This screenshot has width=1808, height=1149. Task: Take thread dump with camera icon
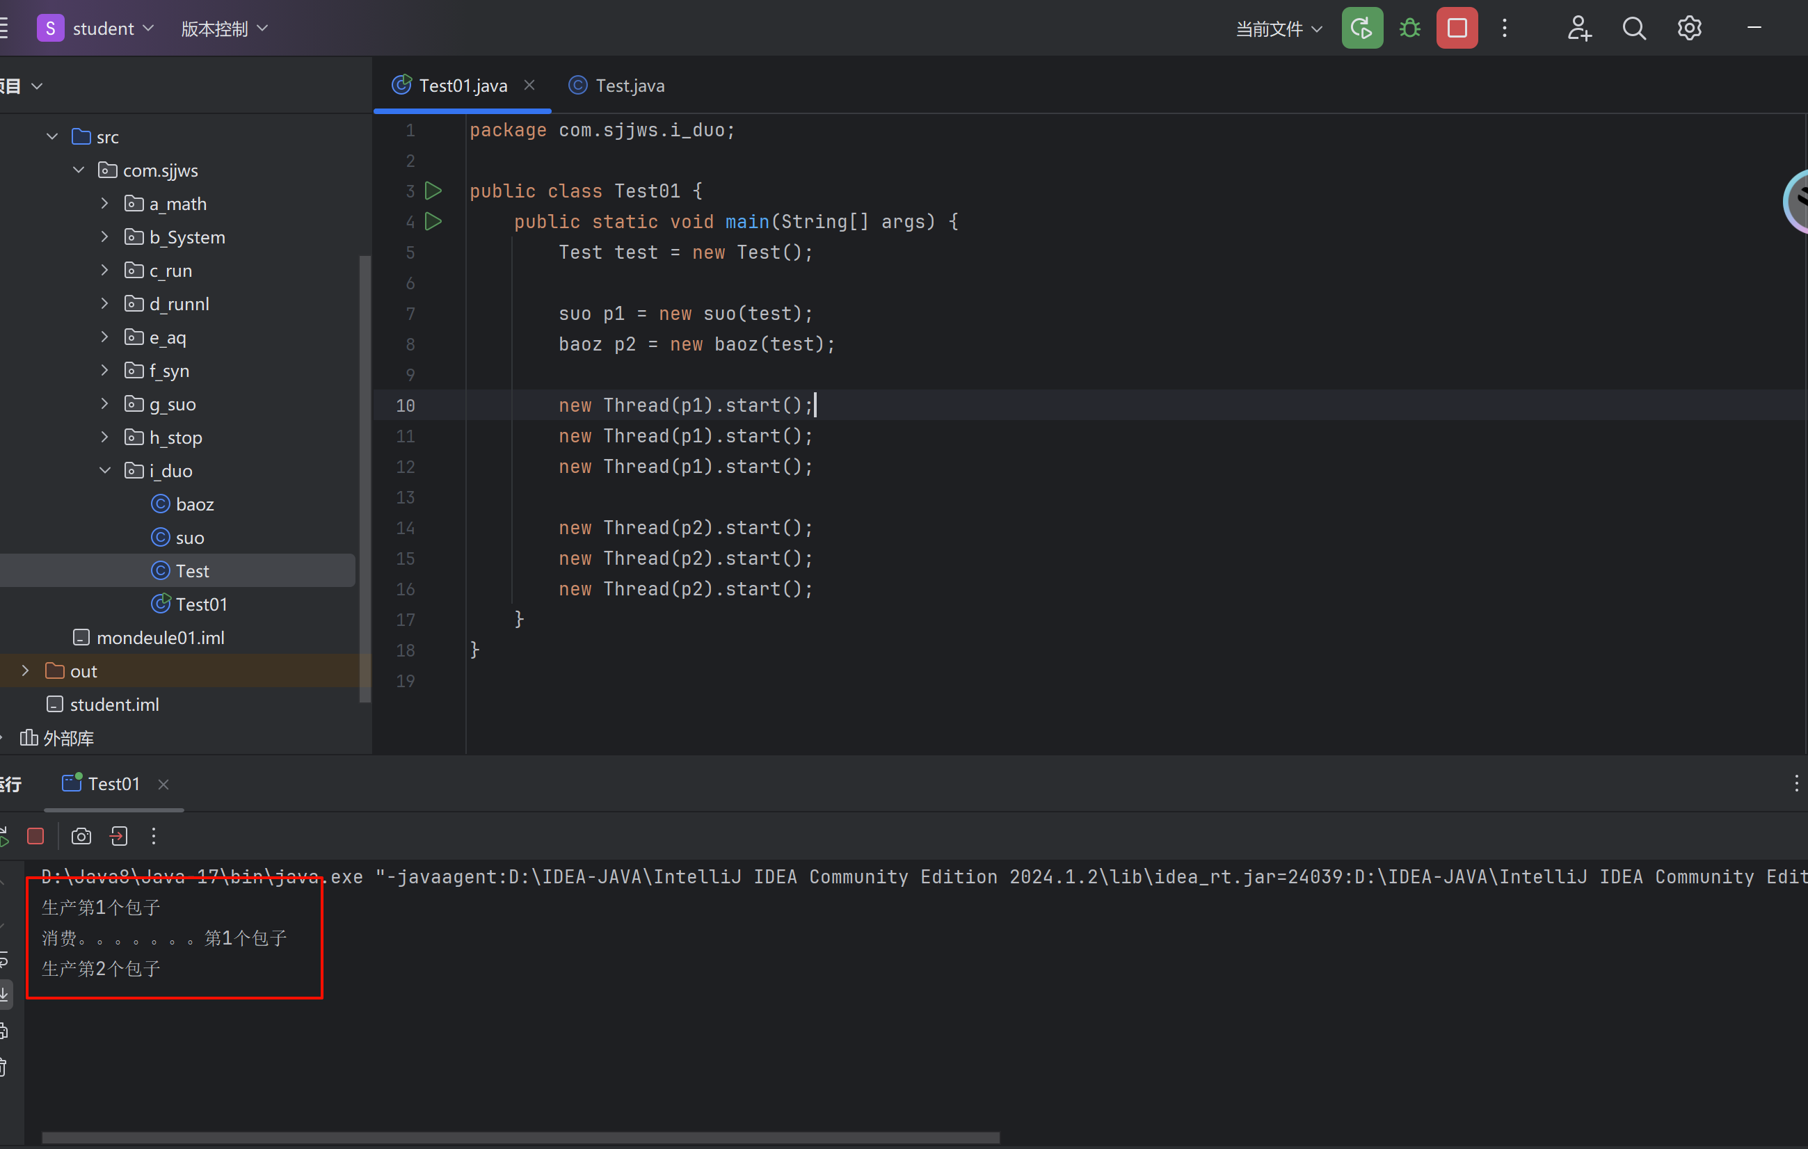81,836
